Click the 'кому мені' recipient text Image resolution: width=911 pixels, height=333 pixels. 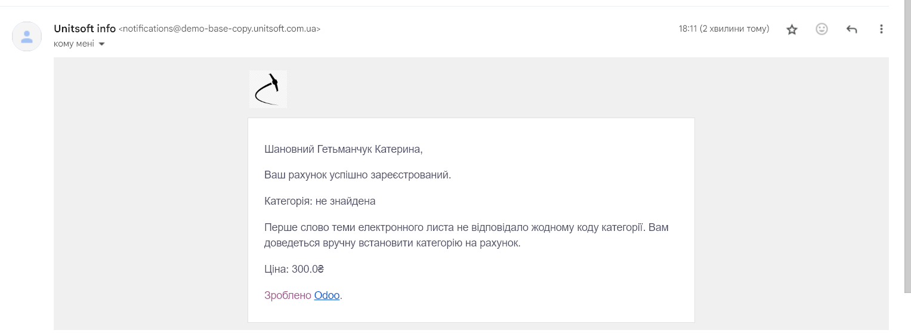pos(74,44)
